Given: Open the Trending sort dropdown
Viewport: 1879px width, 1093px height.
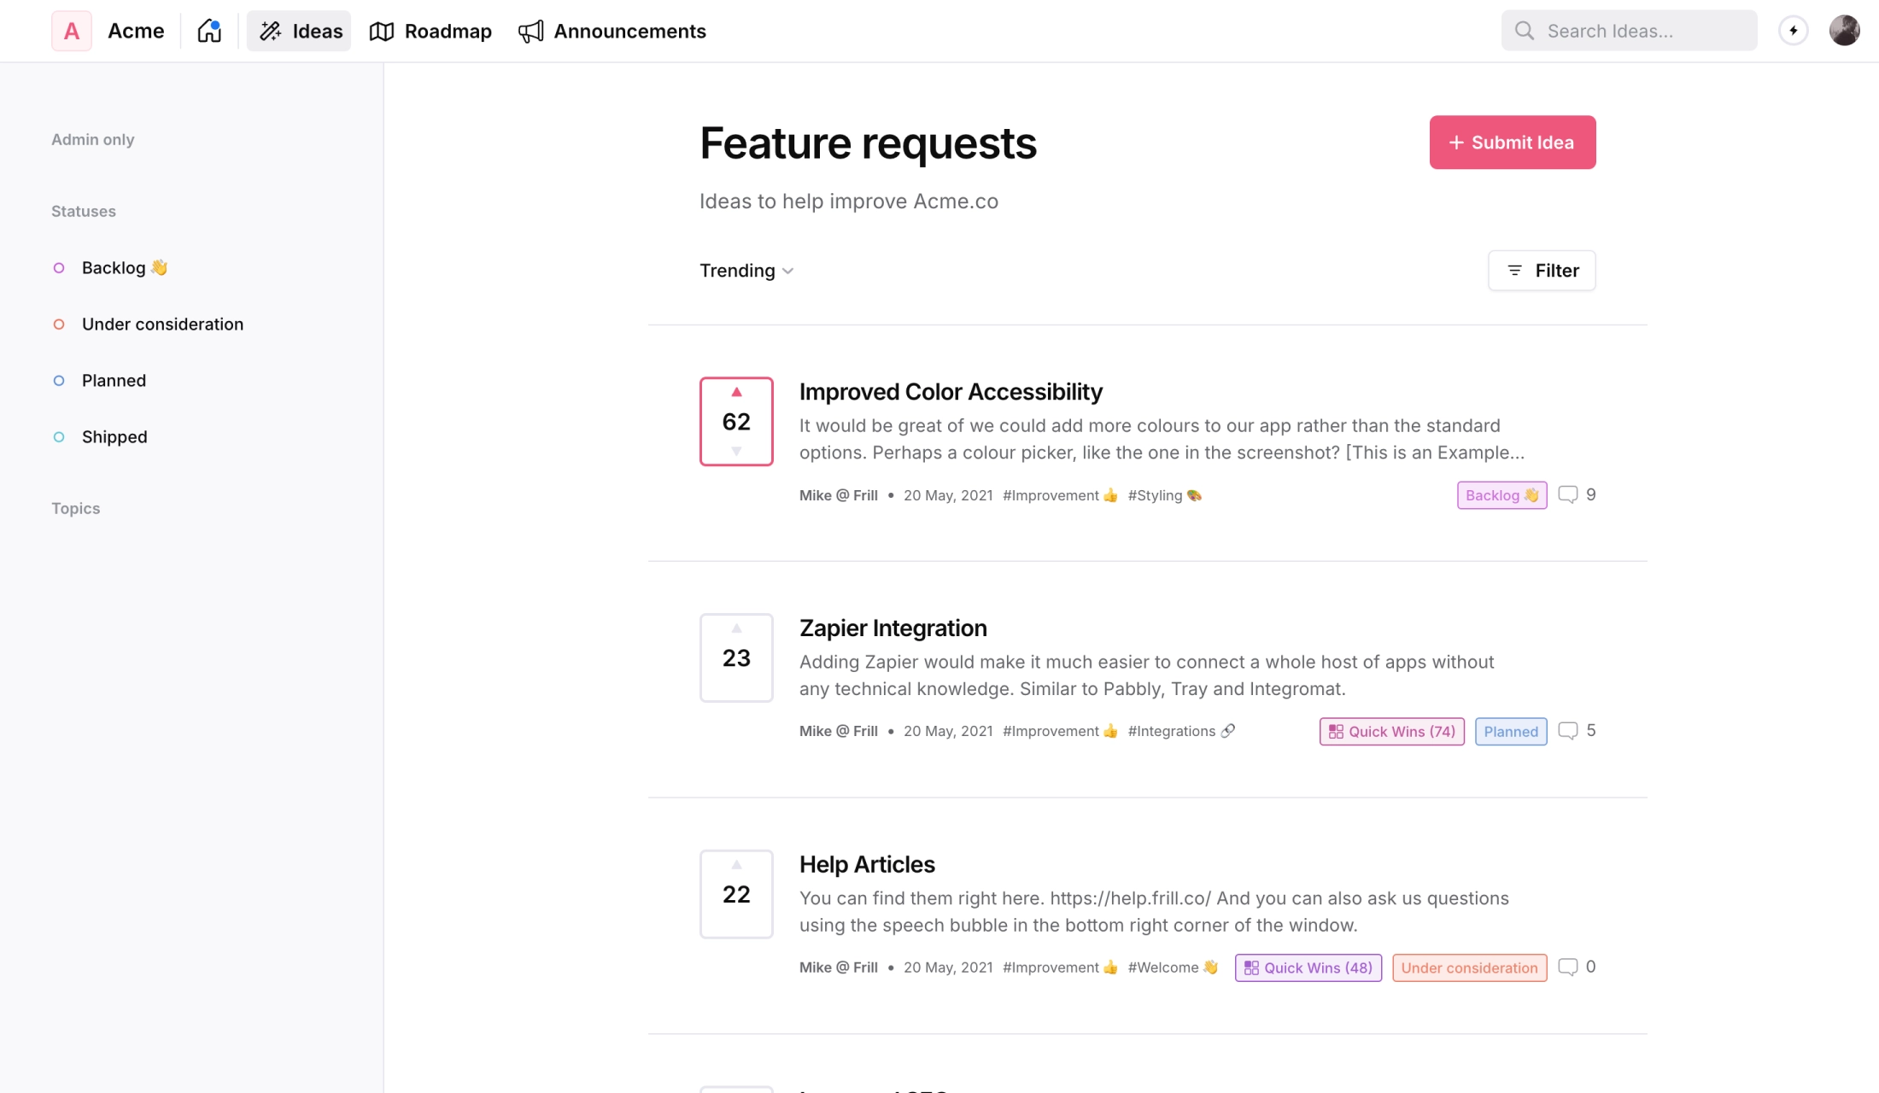Looking at the screenshot, I should pyautogui.click(x=746, y=271).
